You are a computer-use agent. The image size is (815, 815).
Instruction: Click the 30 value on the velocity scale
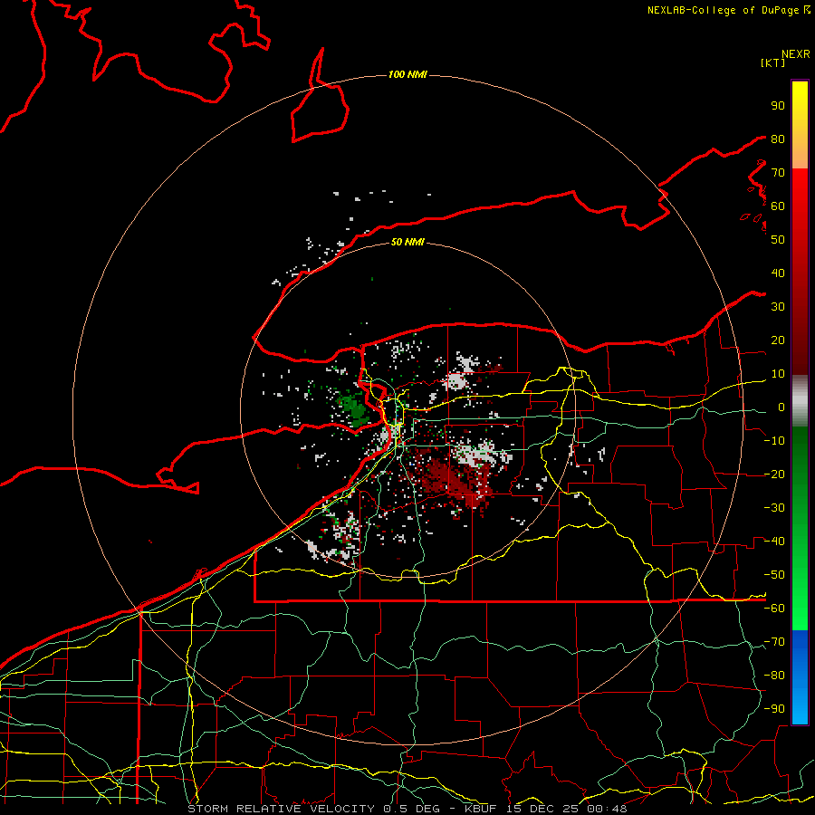778,307
